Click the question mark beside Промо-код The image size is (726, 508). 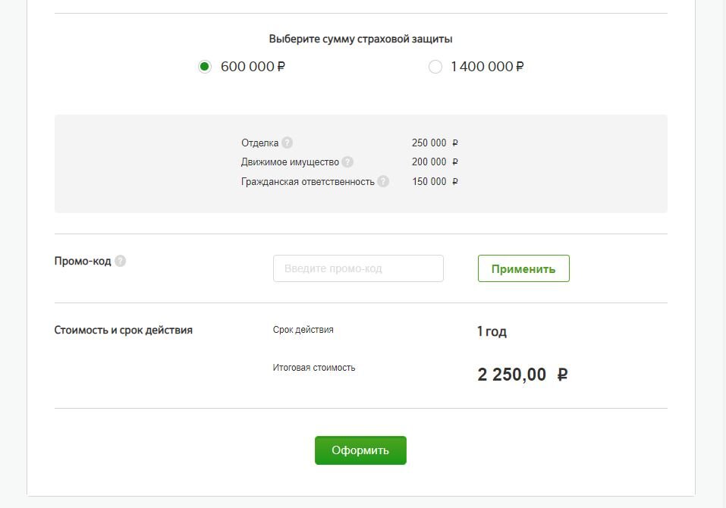tap(120, 261)
